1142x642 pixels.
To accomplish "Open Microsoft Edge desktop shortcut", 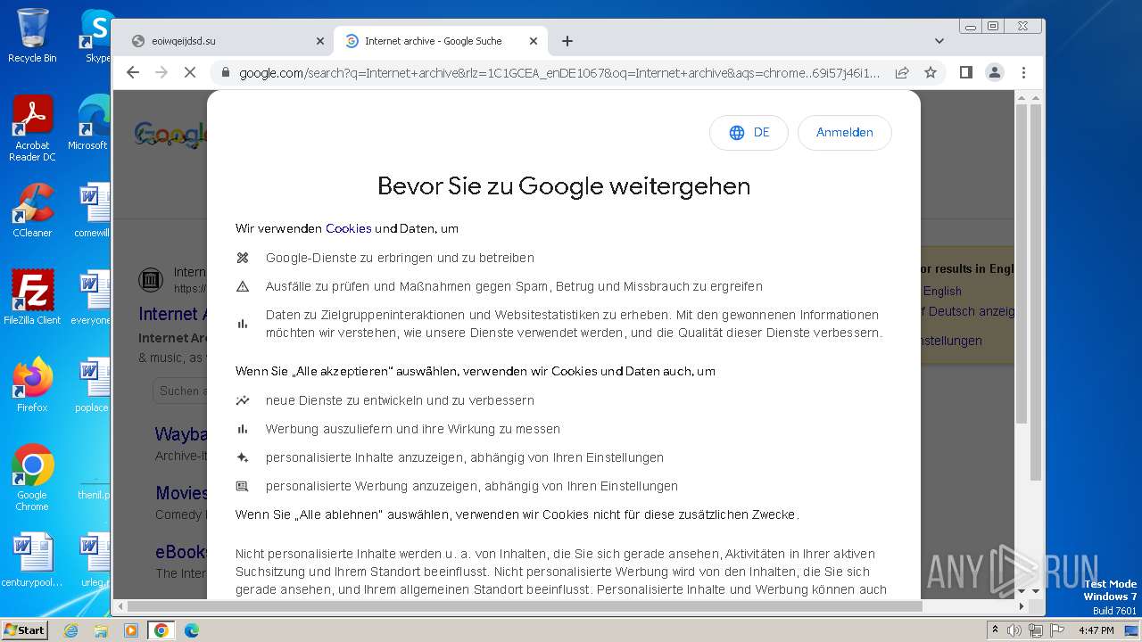I will click(x=89, y=123).
